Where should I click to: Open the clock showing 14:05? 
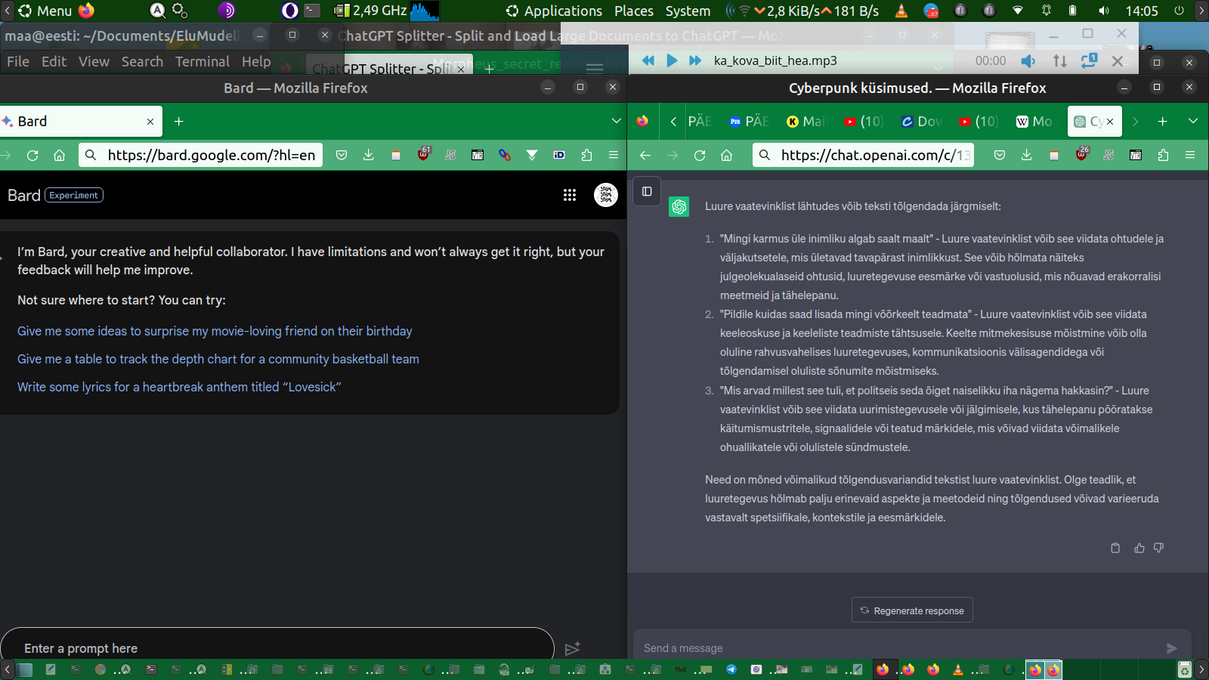[1142, 11]
